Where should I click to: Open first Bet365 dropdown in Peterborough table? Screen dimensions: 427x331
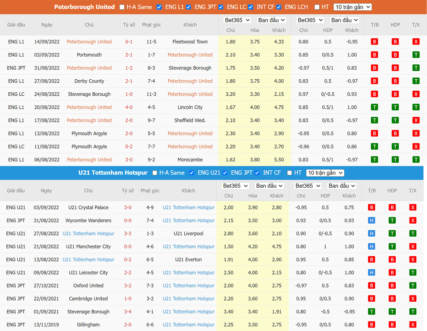(237, 20)
